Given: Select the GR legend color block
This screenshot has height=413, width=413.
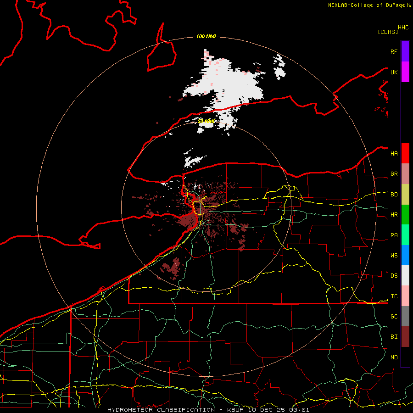Looking at the screenshot, I should pyautogui.click(x=405, y=174).
